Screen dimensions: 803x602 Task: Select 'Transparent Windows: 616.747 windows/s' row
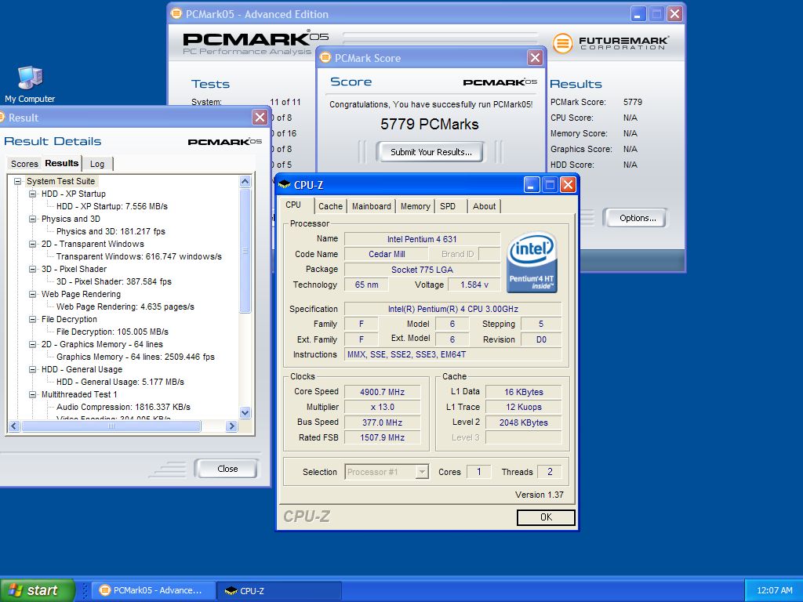click(x=139, y=256)
